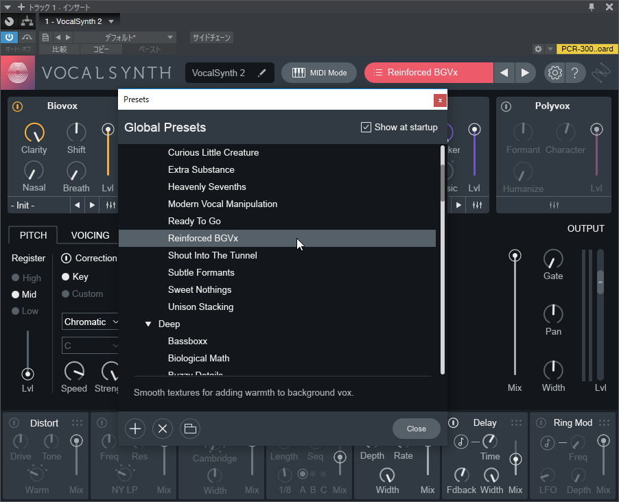The width and height of the screenshot is (619, 502).
Task: Toggle Biovox module power
Action: (x=17, y=106)
